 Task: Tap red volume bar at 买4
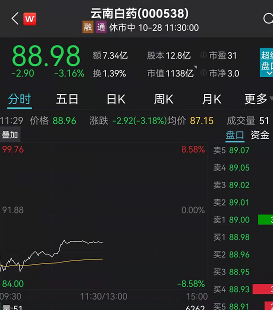(263, 289)
